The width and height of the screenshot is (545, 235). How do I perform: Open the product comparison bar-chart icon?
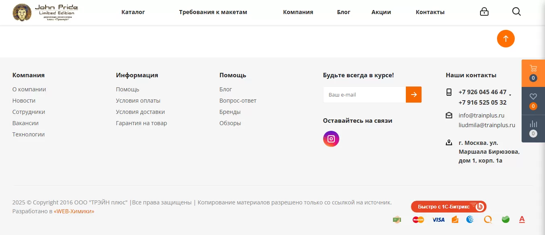(533, 128)
